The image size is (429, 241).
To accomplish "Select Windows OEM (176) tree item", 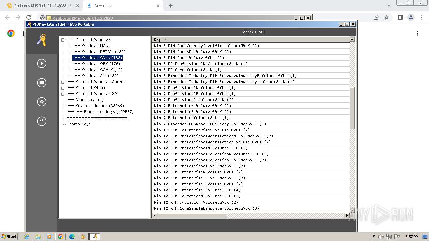I will pyautogui.click(x=97, y=64).
